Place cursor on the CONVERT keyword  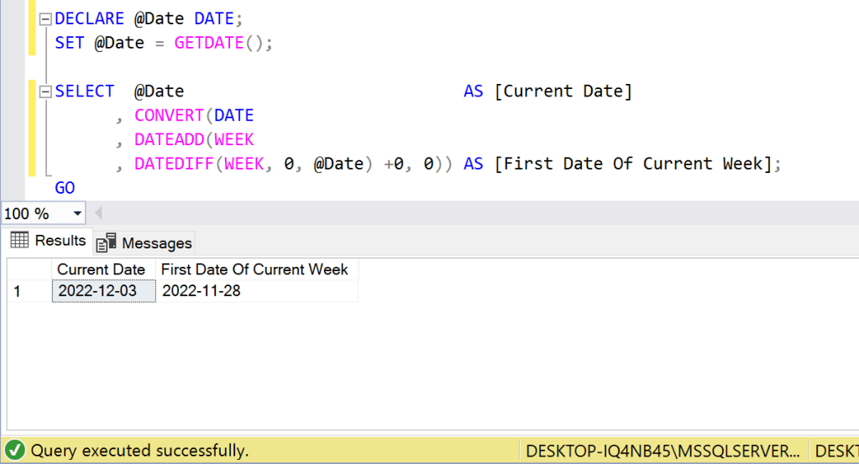169,116
